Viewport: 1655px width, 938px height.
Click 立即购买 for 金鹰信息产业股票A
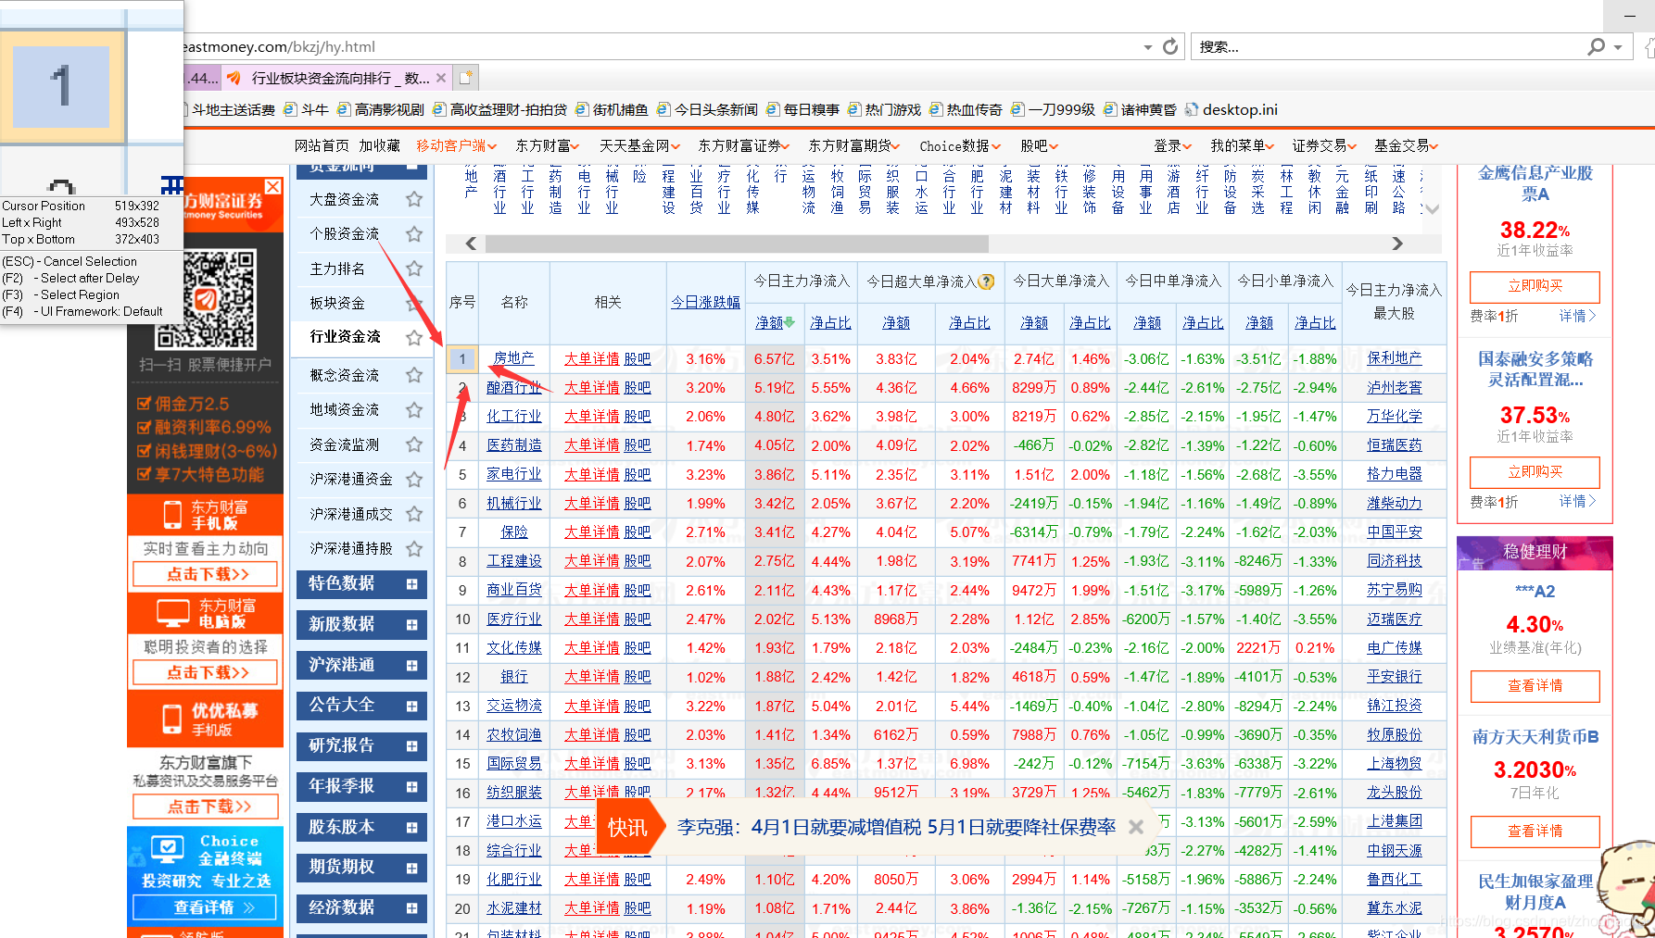(x=1535, y=286)
